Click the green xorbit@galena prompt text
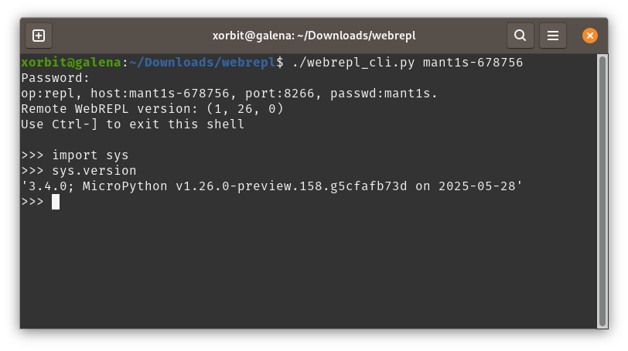The width and height of the screenshot is (628, 351). (x=71, y=62)
